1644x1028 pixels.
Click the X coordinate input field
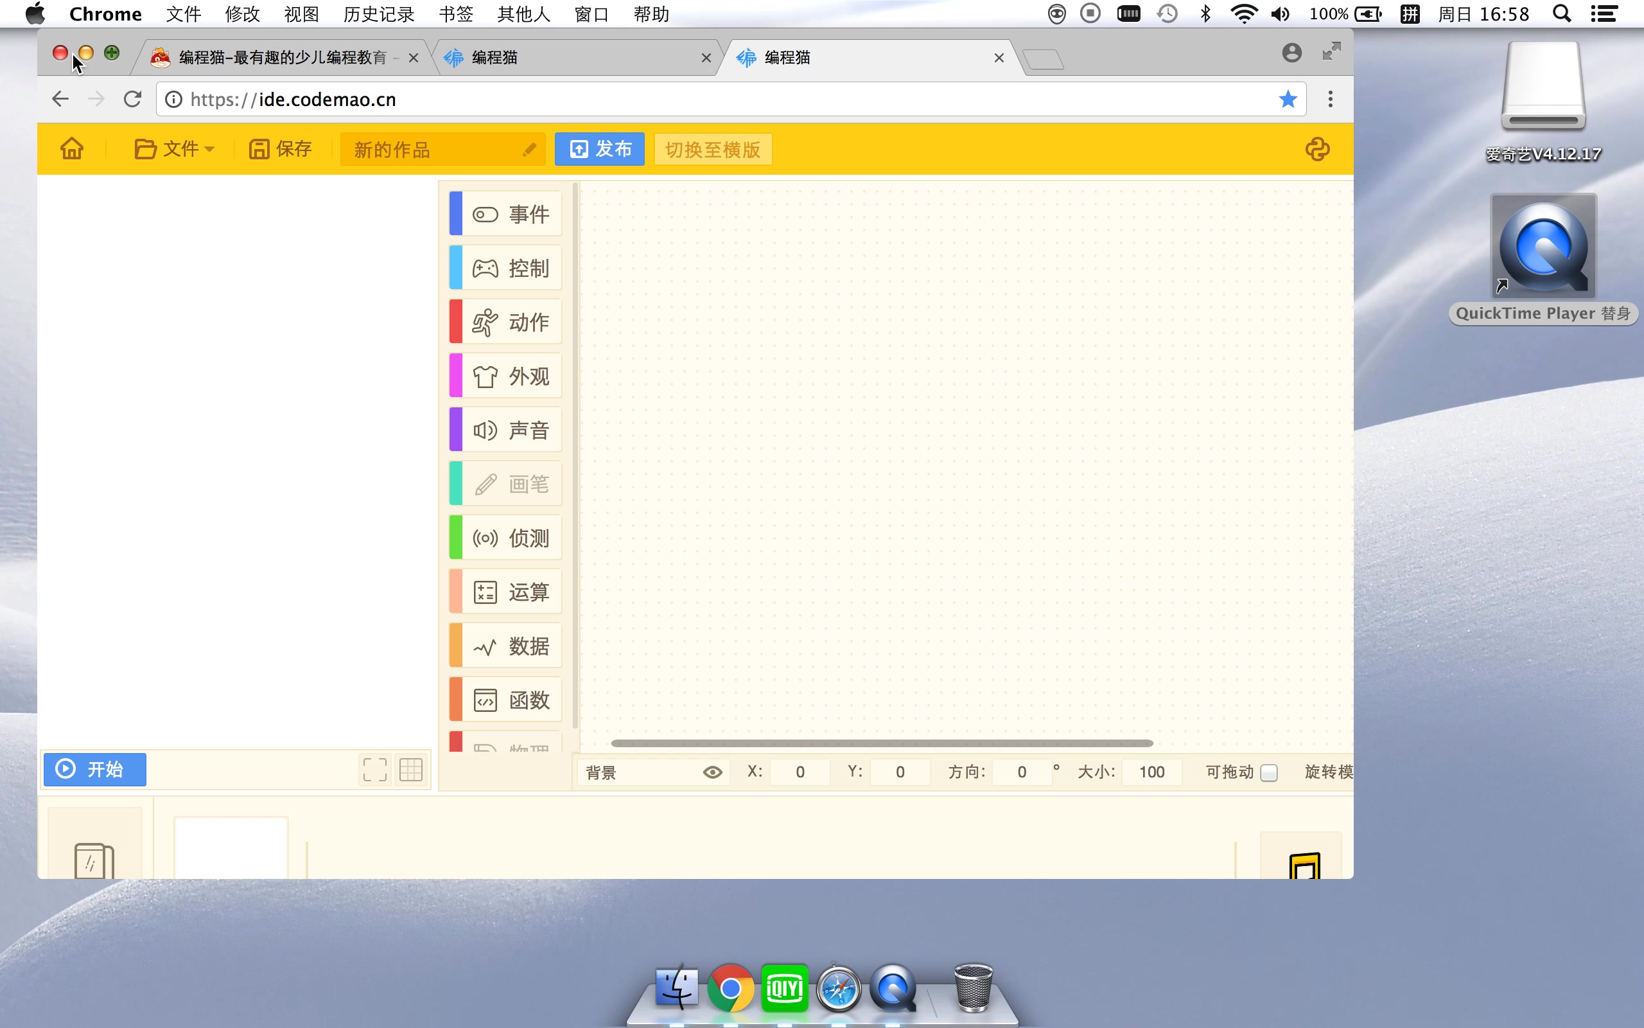point(799,771)
